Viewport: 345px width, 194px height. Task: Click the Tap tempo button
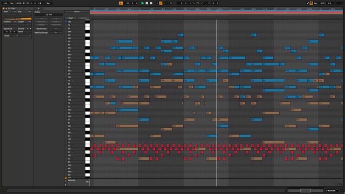12,3
